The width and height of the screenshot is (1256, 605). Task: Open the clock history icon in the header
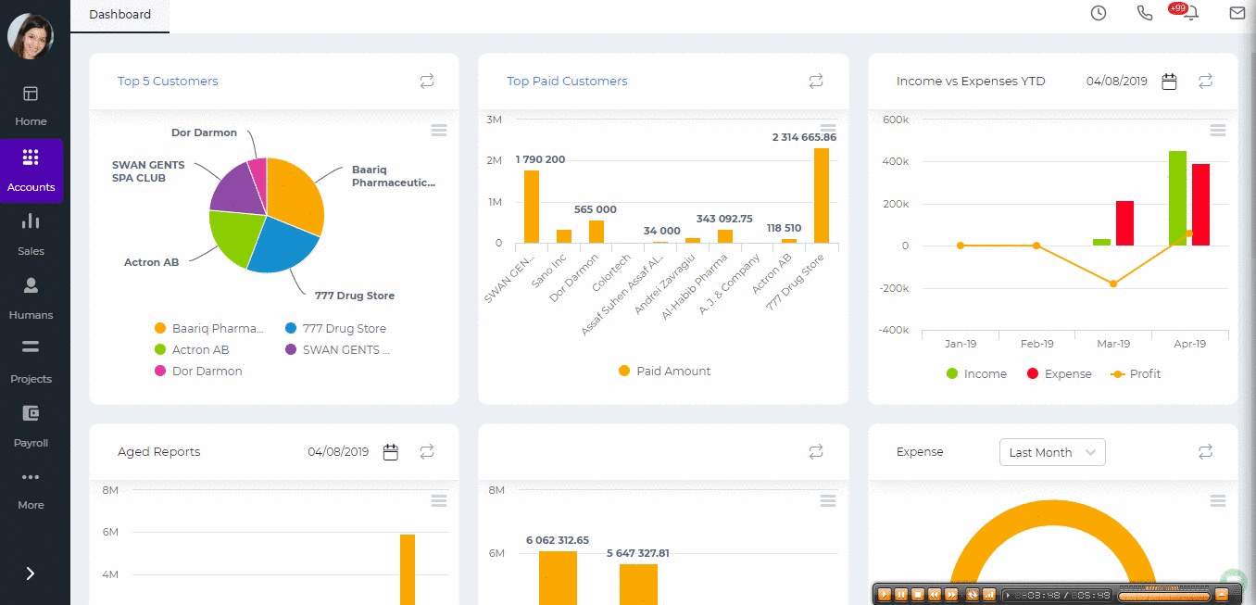(x=1099, y=13)
